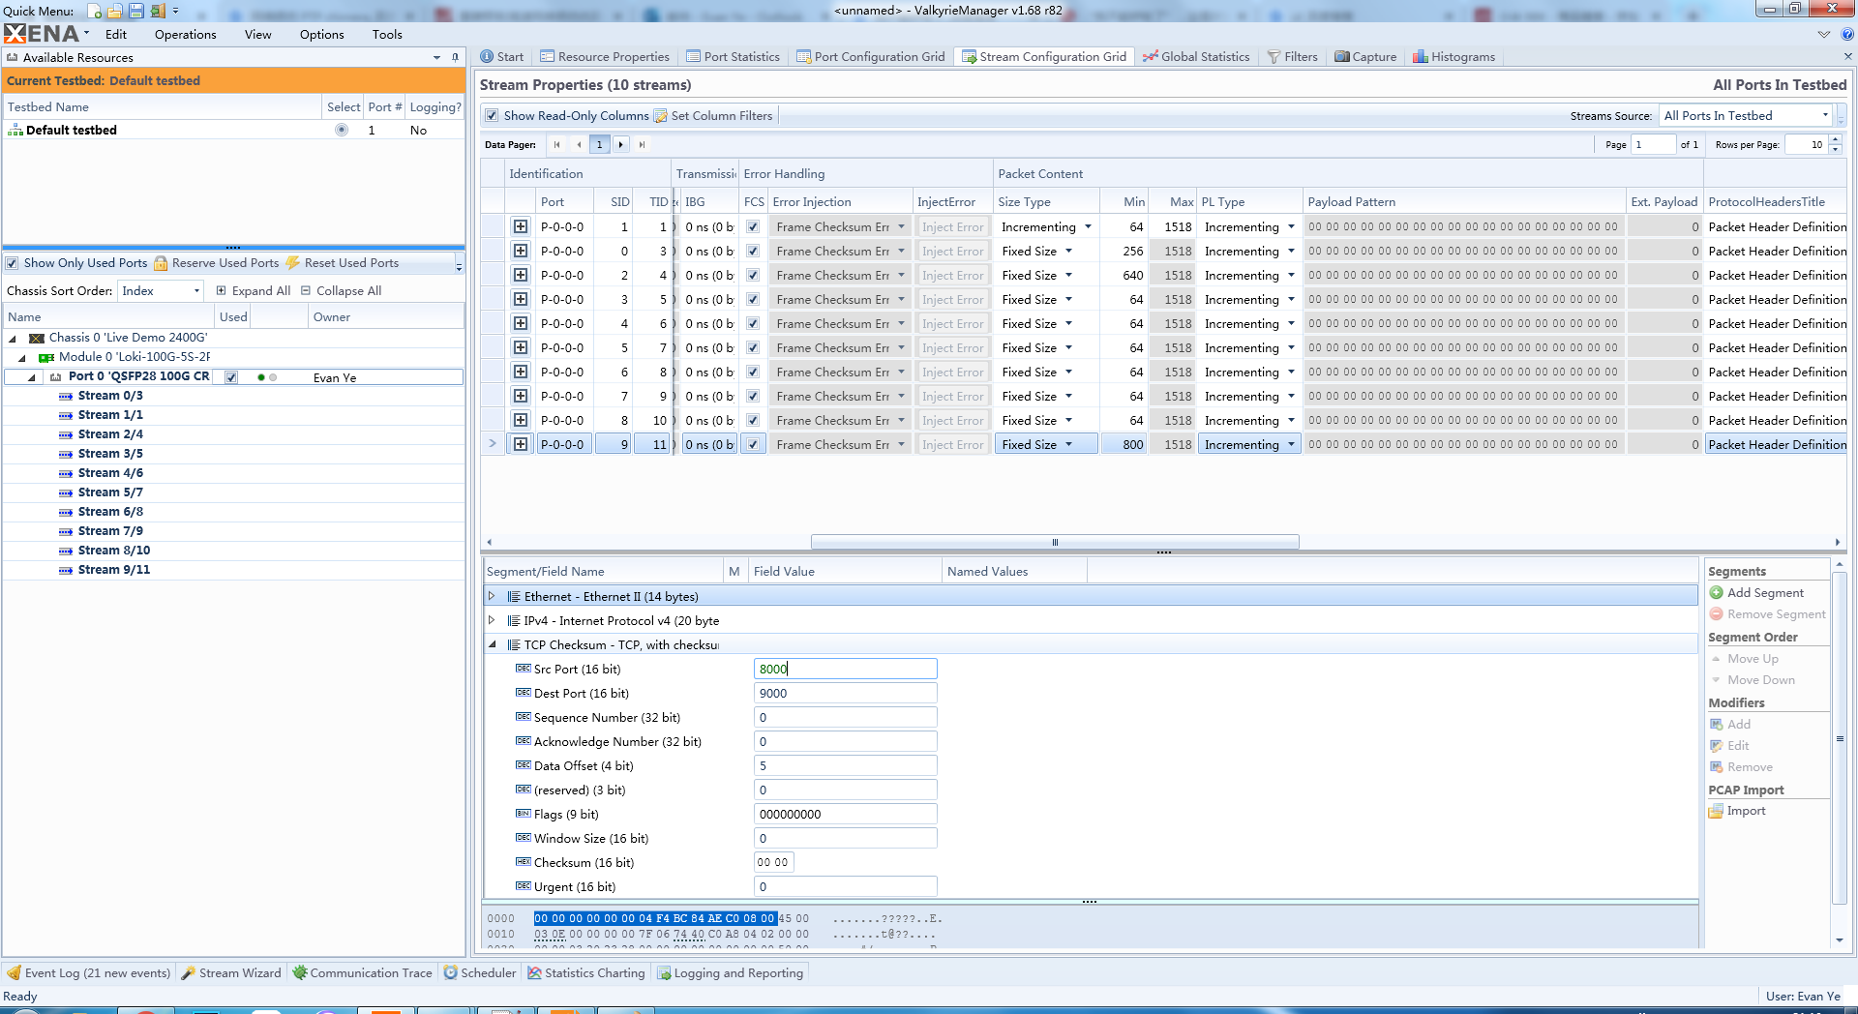Viewport: 1858px width, 1014px height.
Task: Click Reserve Used Ports lock icon button
Action: tap(217, 263)
